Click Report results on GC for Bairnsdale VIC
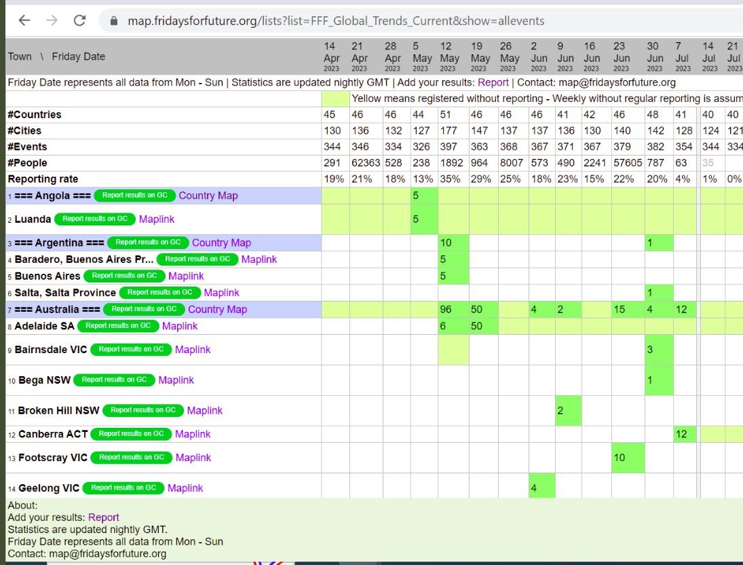The height and width of the screenshot is (565, 743). pyautogui.click(x=131, y=349)
